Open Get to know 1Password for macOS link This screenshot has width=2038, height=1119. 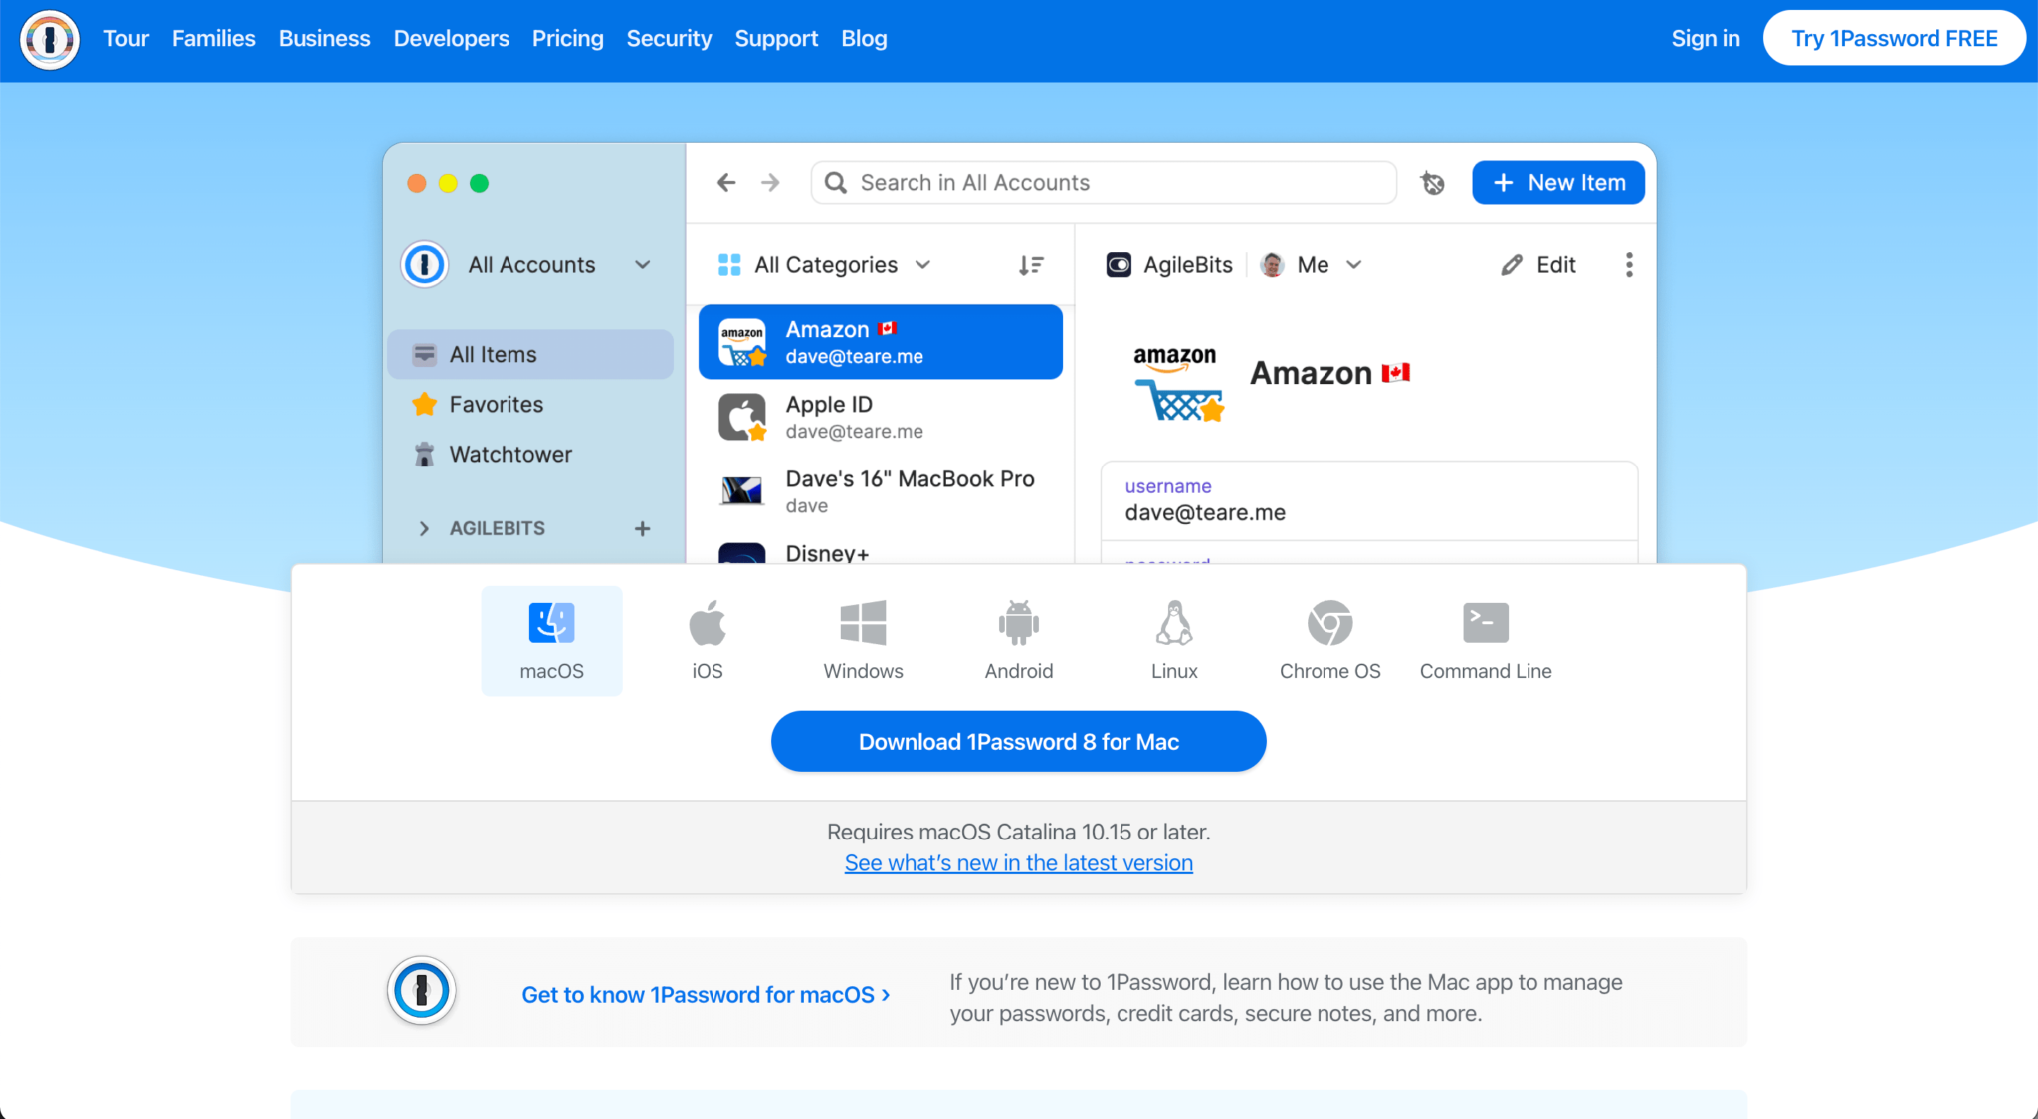(x=706, y=995)
